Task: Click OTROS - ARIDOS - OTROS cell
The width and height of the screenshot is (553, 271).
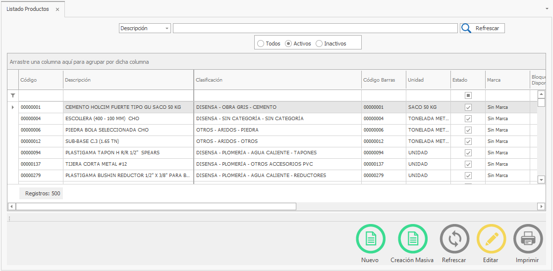Action: coord(277,141)
